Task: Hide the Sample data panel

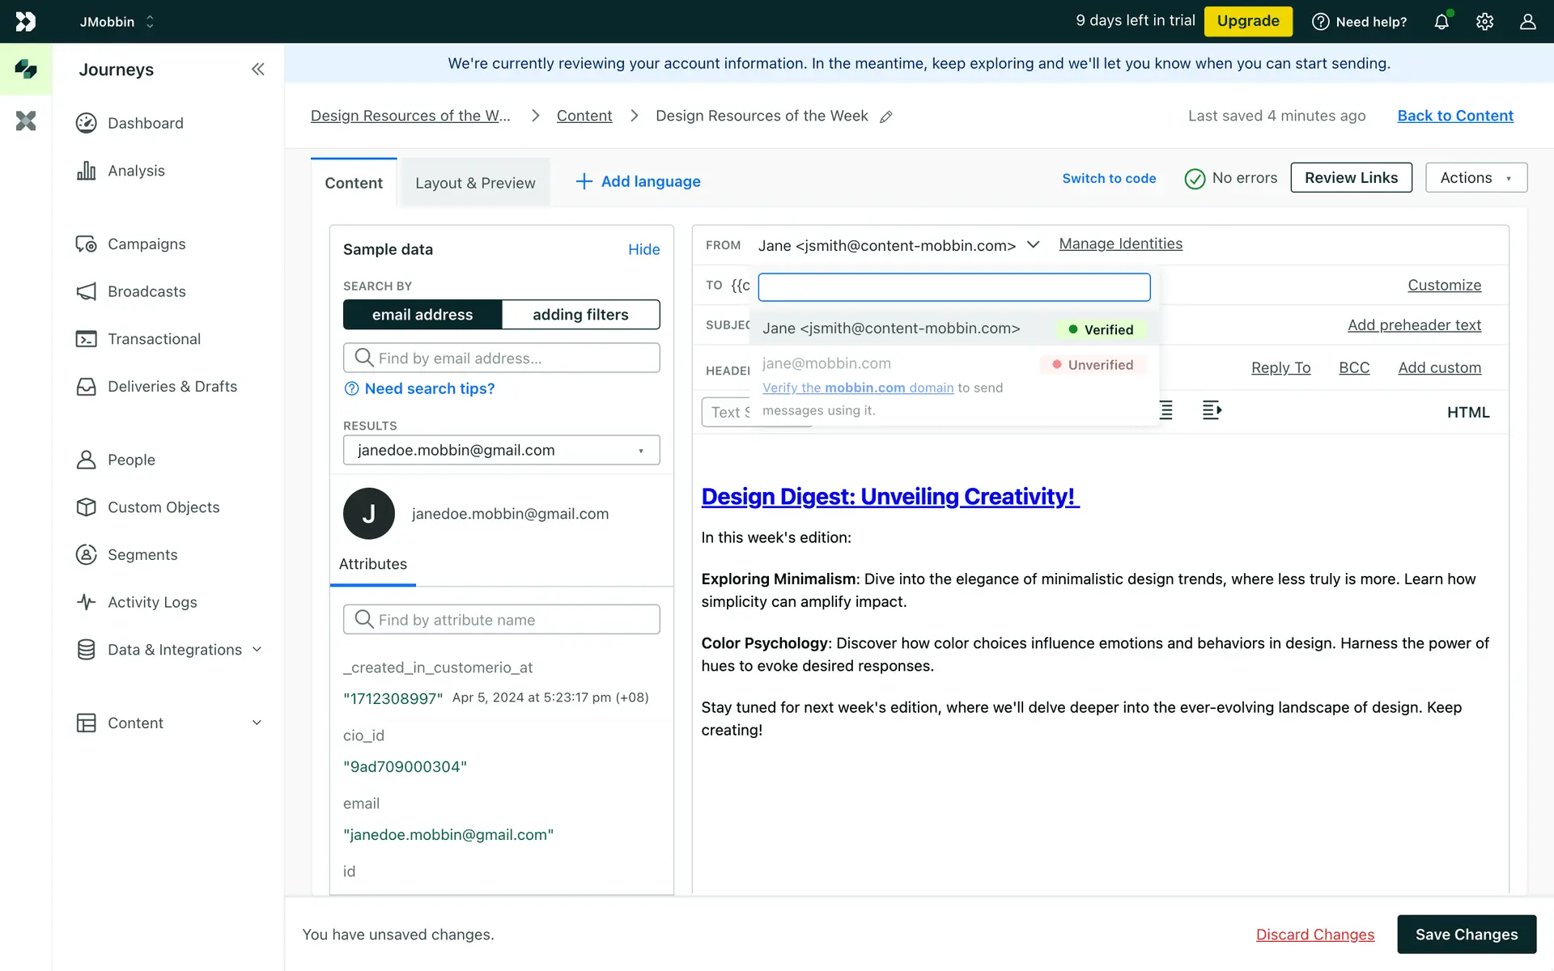Action: [643, 249]
